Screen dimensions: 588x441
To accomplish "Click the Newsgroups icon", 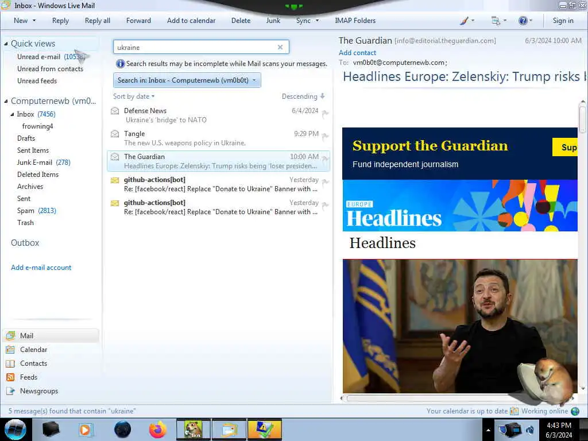I will [10, 391].
